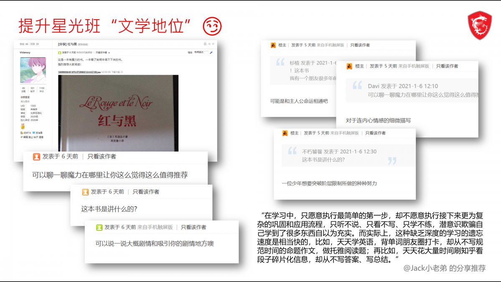
Task: Click green user icon on 大概剧情 comment
Action: pyautogui.click(x=99, y=227)
